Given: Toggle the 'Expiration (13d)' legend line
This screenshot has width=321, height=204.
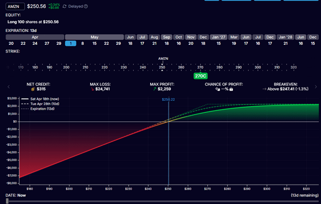Looking at the screenshot, I should click(38, 109).
